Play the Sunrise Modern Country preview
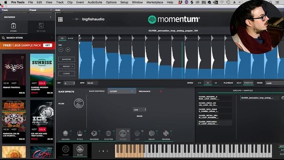Image resolution: width=284 pixels, height=160 pixels. [42, 69]
